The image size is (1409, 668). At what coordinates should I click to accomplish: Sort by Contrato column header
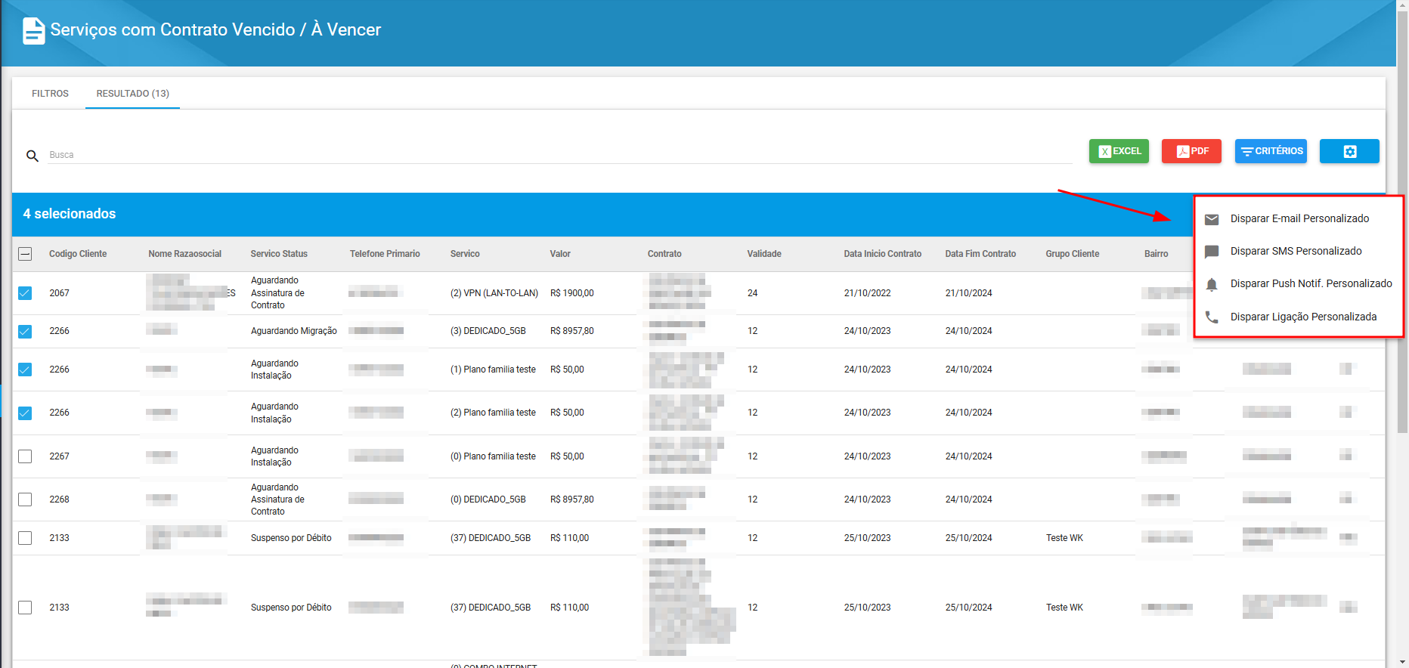click(664, 254)
